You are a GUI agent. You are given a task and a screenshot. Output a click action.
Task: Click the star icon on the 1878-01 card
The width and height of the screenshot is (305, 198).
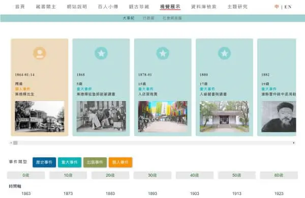pyautogui.click(x=163, y=53)
